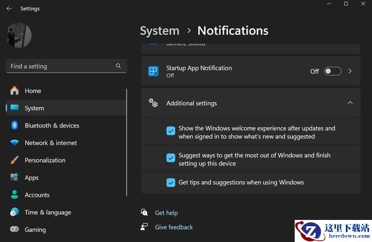Screen dimensions: 372x242
Task: Click the Network wifi icon in sidebar
Action: click(x=15, y=142)
